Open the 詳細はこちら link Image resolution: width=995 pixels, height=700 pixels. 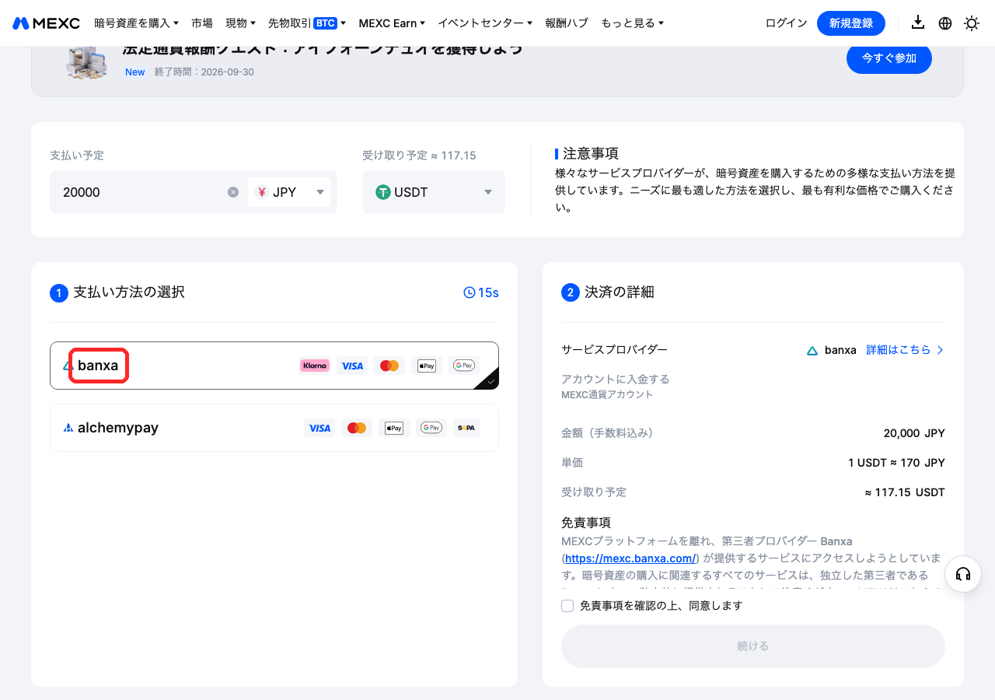tap(906, 350)
